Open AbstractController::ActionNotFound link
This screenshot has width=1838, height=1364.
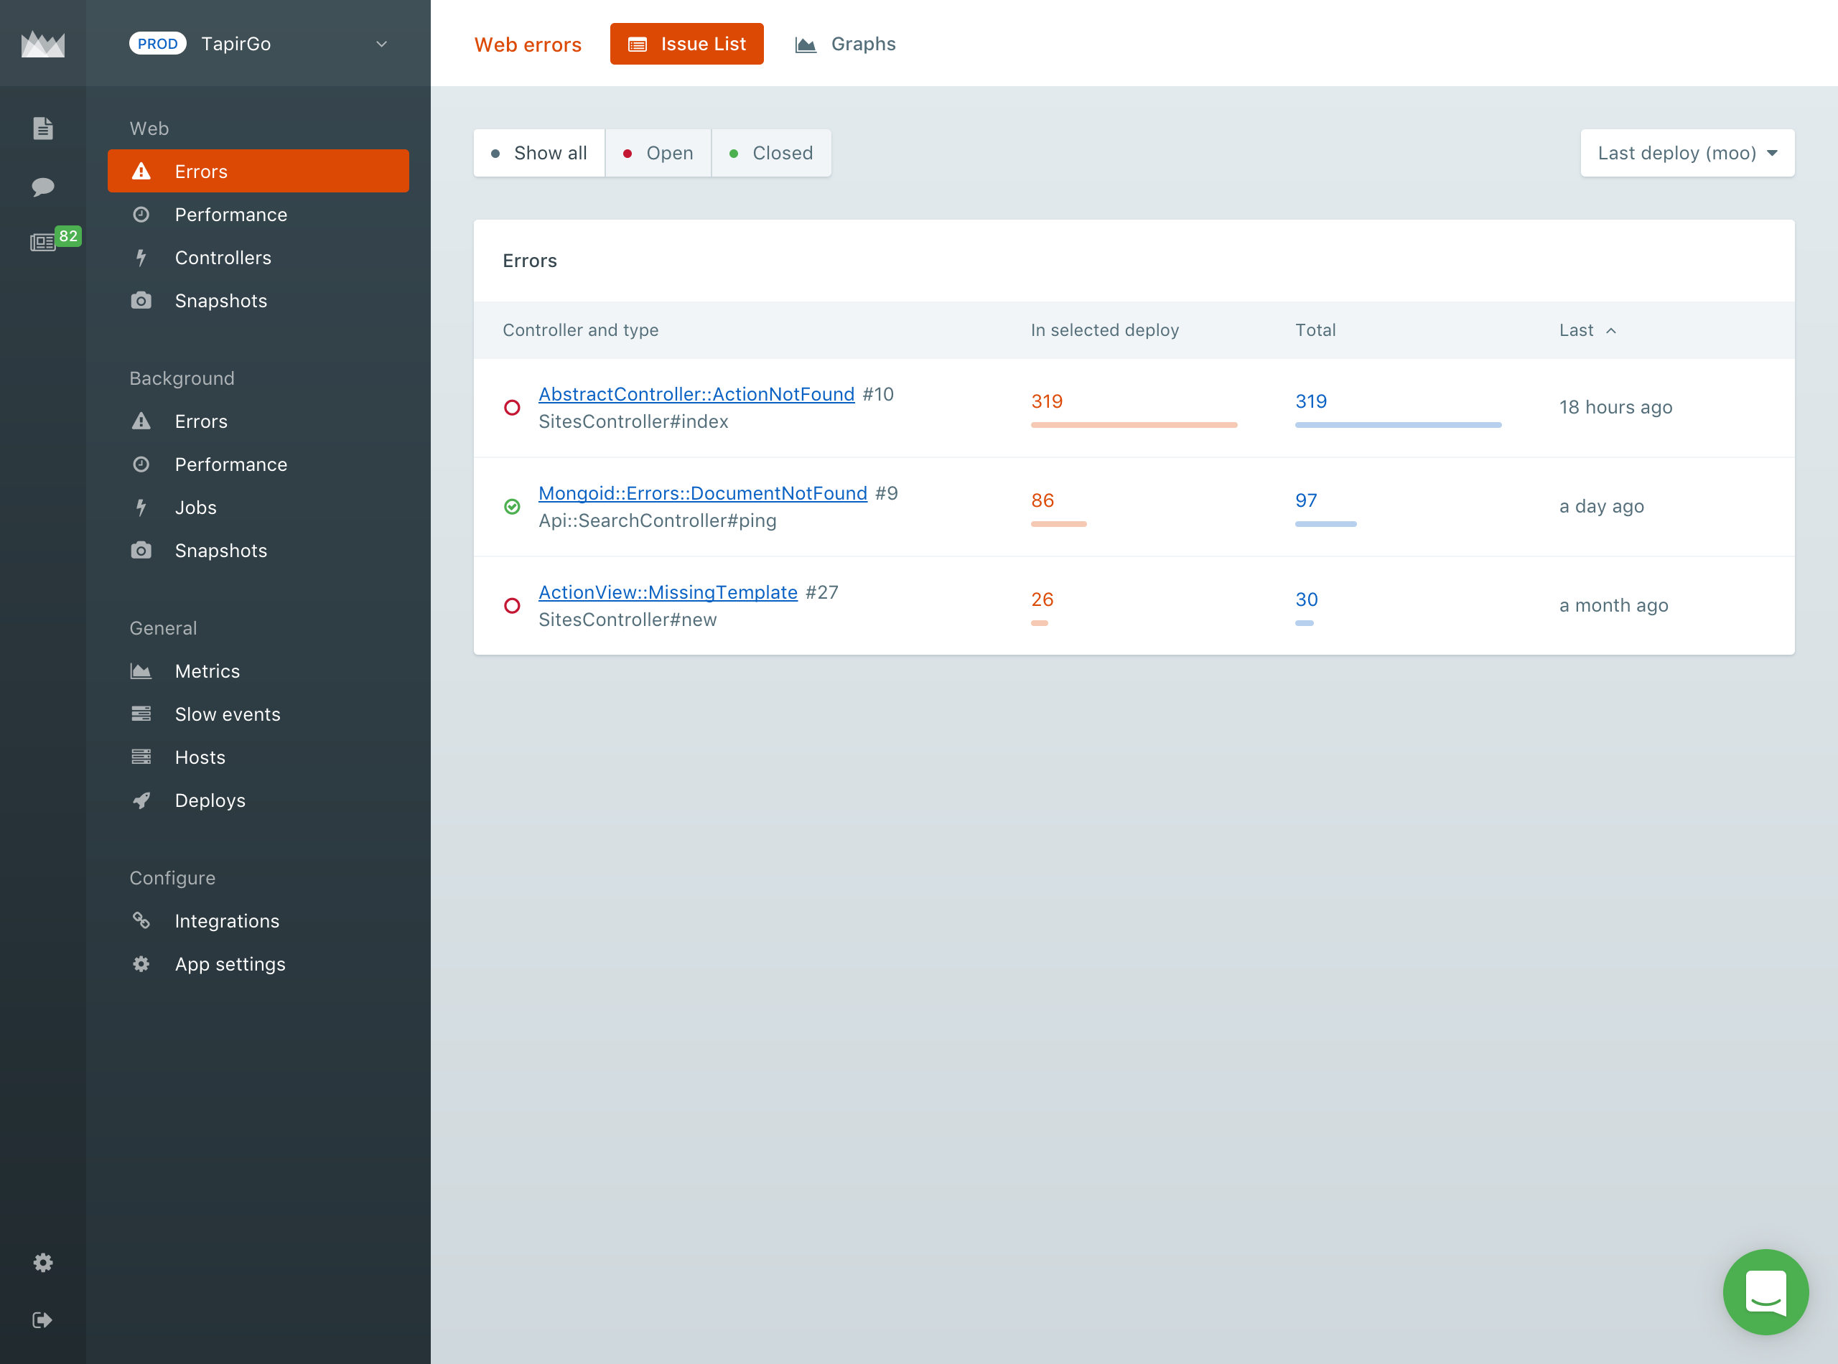point(696,394)
